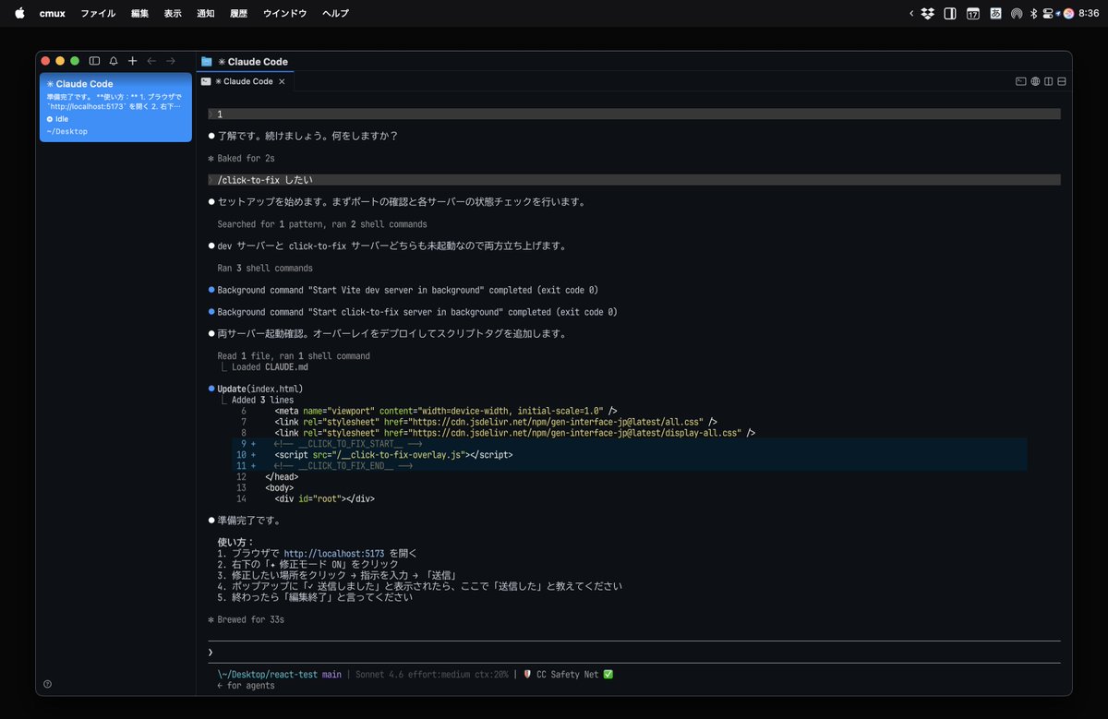Toggle the sidebar panel icon
1108x719 pixels.
[x=94, y=61]
